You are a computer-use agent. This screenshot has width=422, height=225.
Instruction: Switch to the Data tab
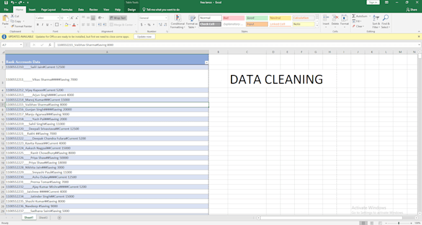81,10
